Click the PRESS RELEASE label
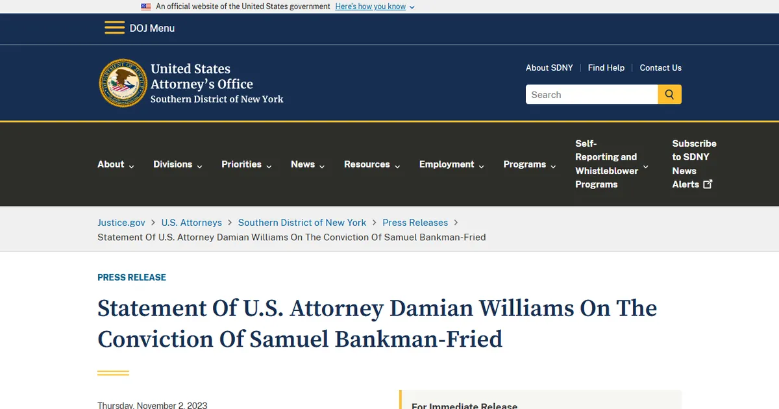Screen dimensions: 779x409 (132, 277)
